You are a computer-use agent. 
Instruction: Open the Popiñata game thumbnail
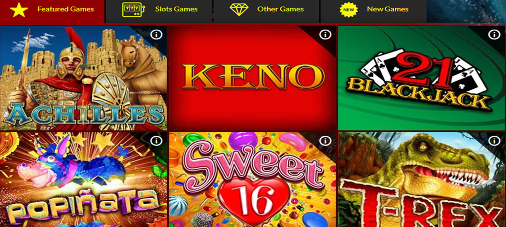point(83,180)
